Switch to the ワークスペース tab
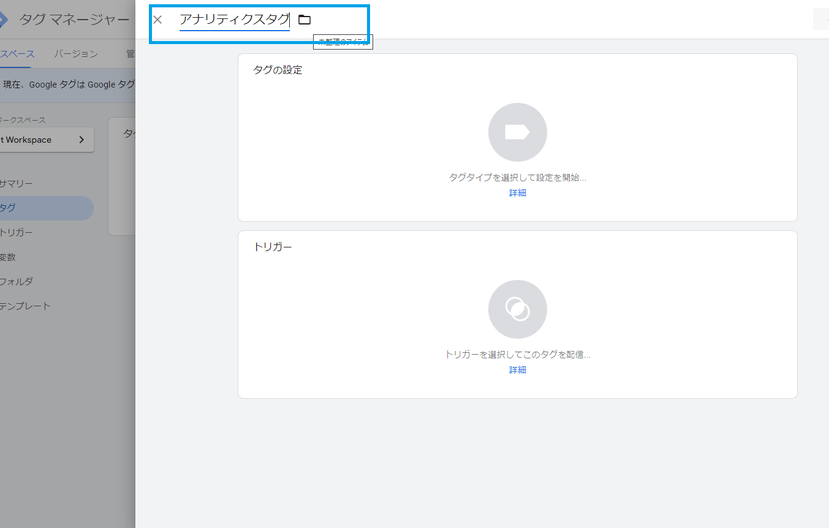Viewport: 829px width, 528px height. click(x=17, y=54)
